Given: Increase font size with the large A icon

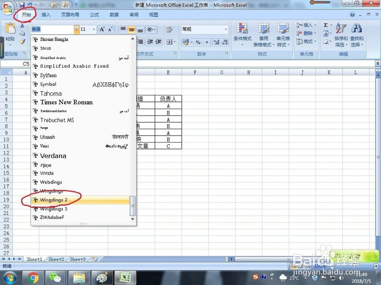Looking at the screenshot, I should coord(102,29).
